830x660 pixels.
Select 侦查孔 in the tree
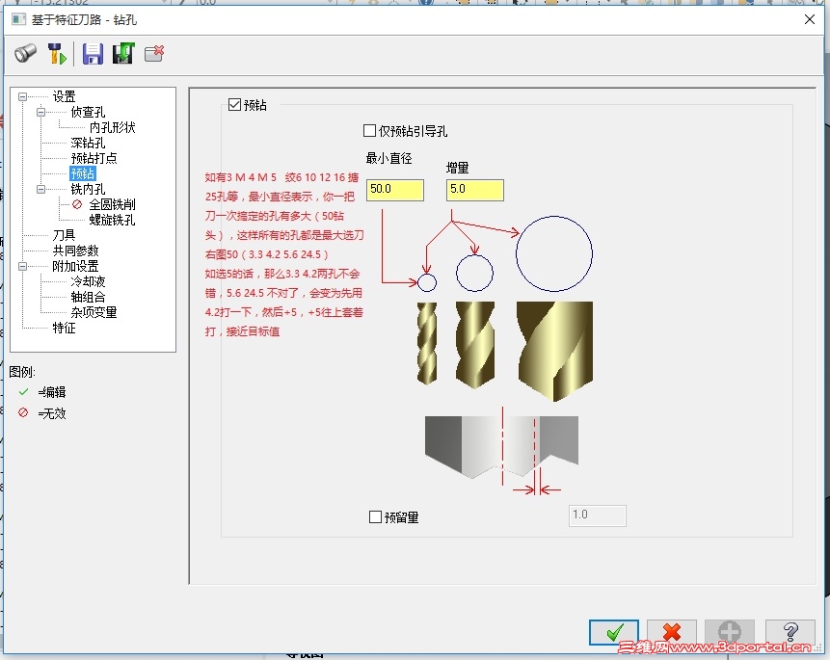click(88, 112)
